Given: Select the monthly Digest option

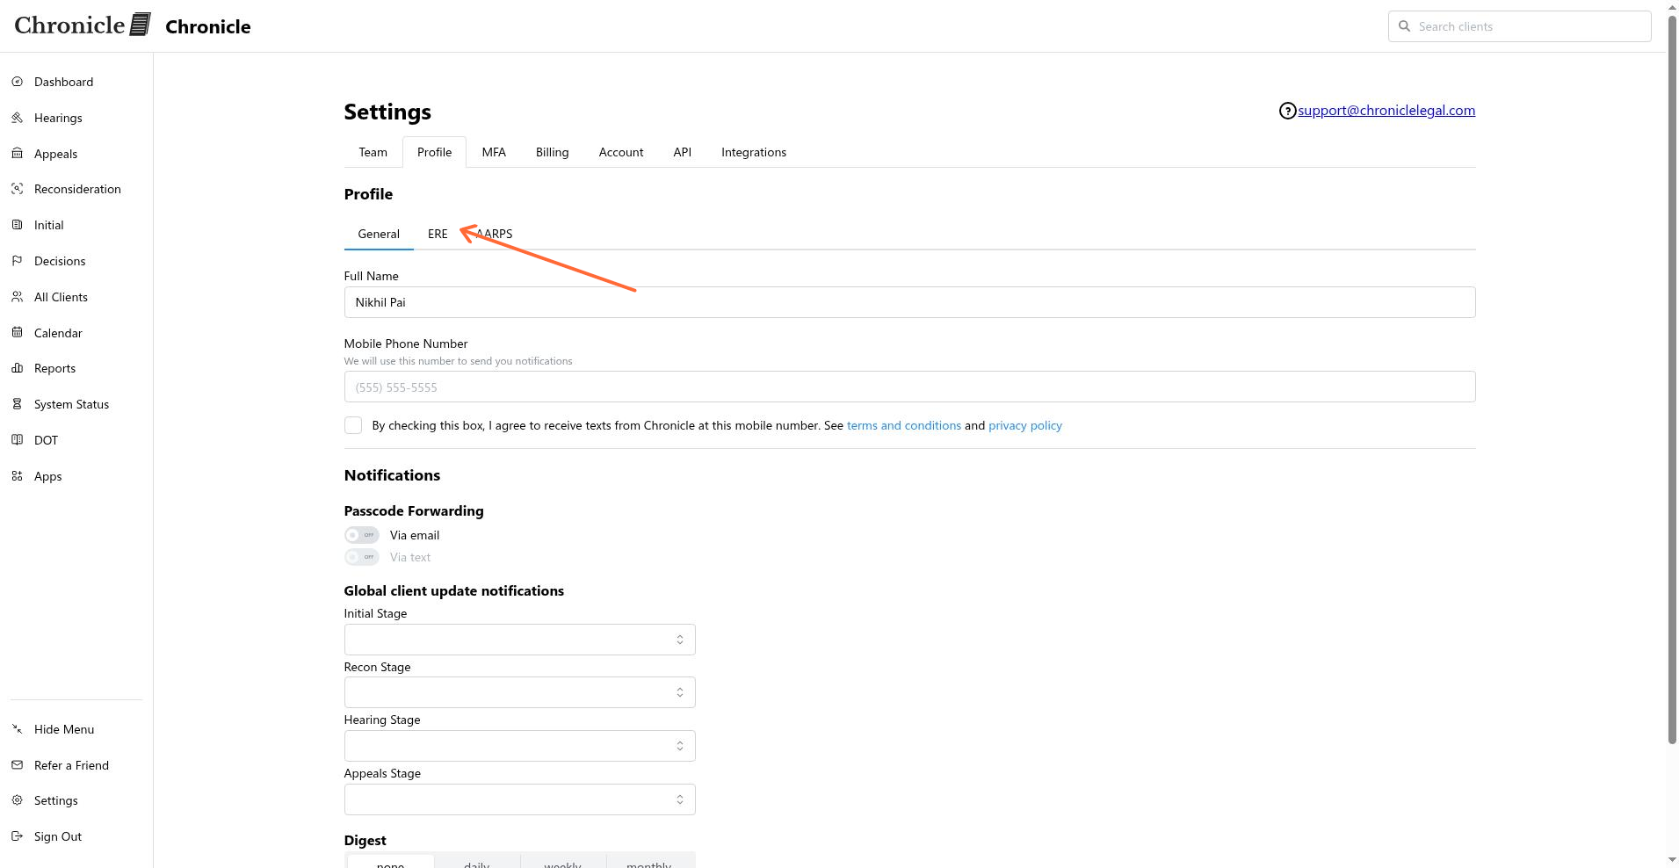Looking at the screenshot, I should click(x=649, y=863).
